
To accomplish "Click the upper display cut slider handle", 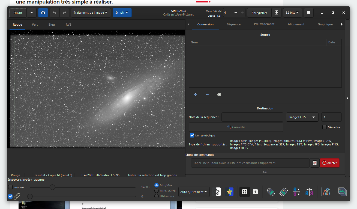I will (52, 187).
